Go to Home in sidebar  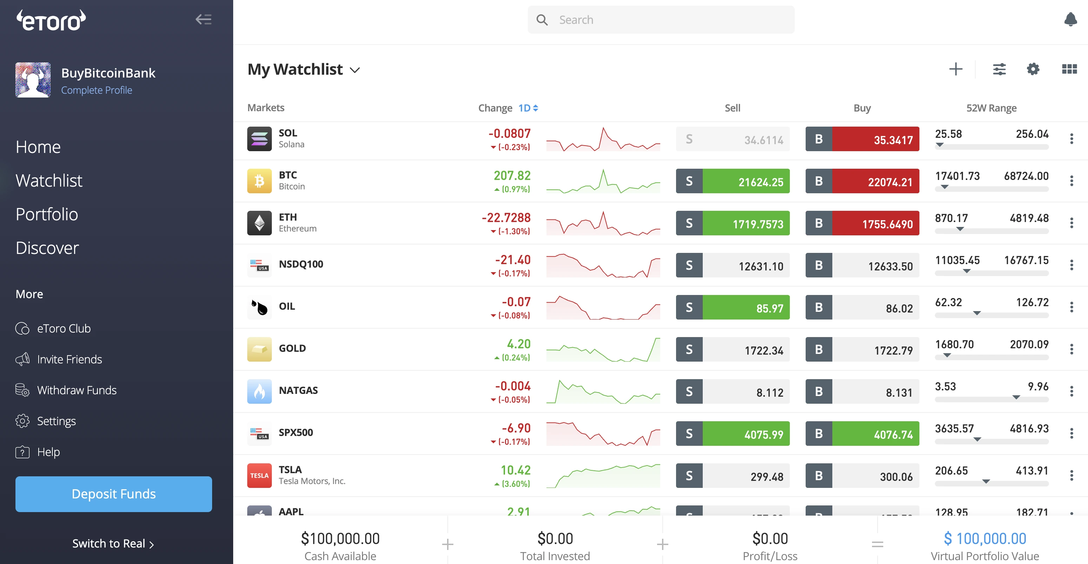tap(38, 147)
